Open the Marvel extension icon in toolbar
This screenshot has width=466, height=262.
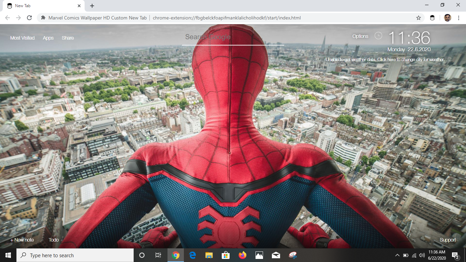point(432,18)
